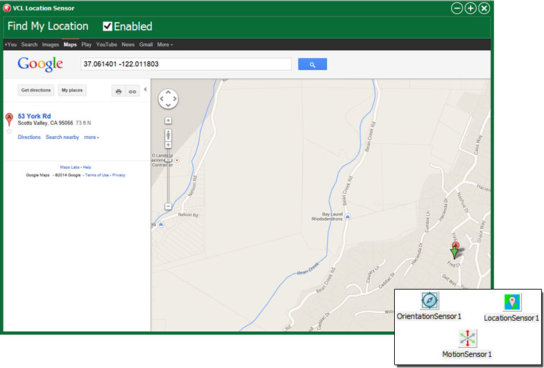Viewport: 544px width, 368px height.
Task: Open Play in the Google bar
Action: click(86, 44)
